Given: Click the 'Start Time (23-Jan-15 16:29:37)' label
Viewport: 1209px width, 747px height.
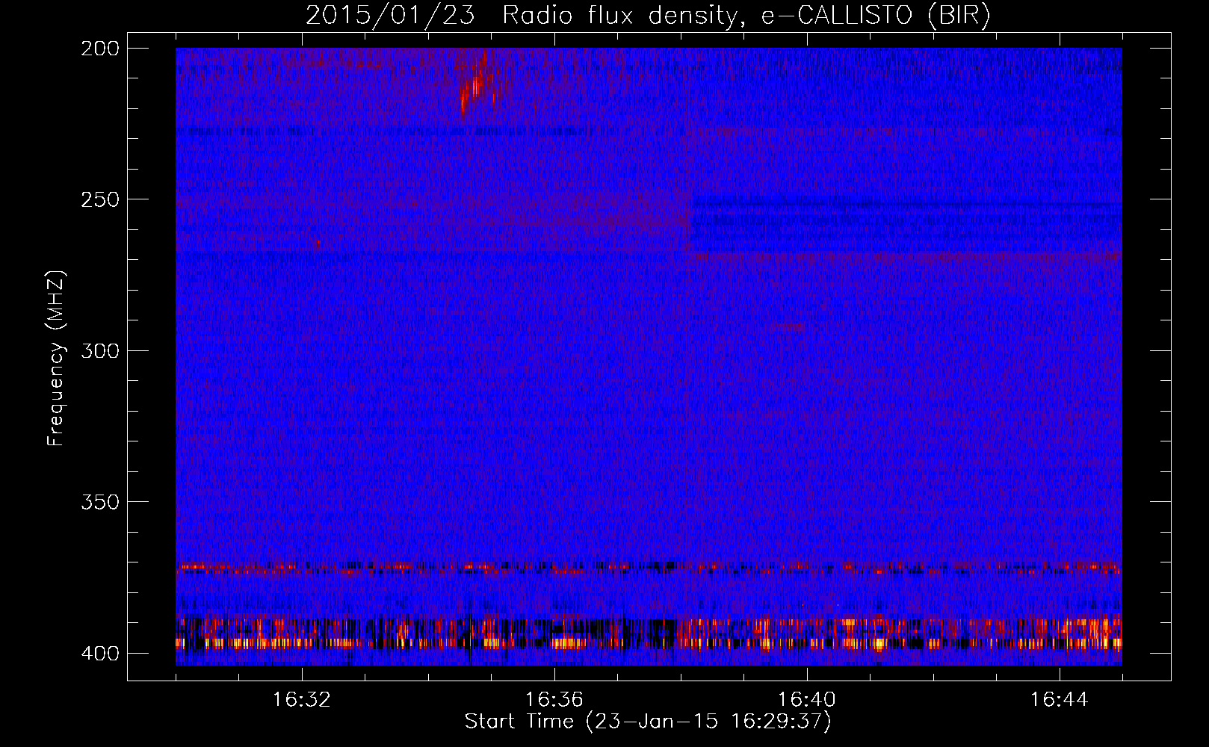Looking at the screenshot, I should coord(648,722).
